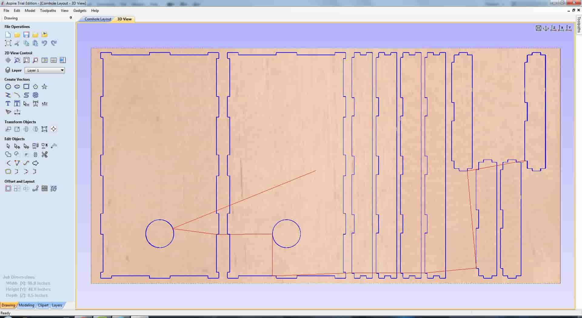Open the Set Size scale tool
The image size is (582, 318).
coord(17,129)
